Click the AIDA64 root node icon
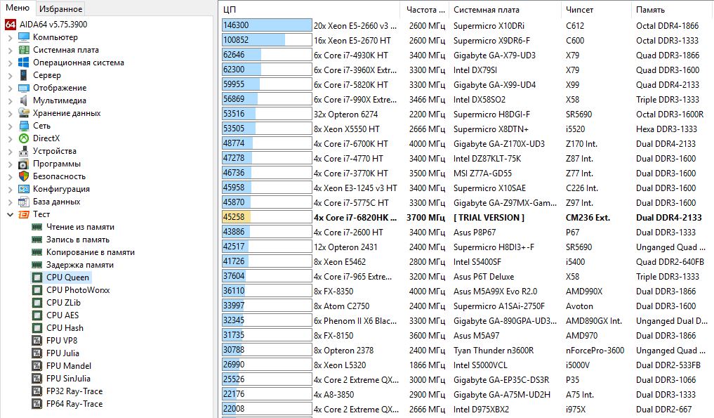Screen dimensions: 714x418 [x=11, y=25]
